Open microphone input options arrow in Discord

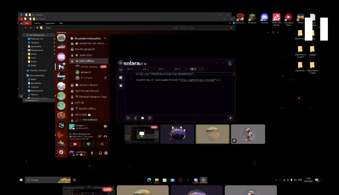click(x=96, y=153)
